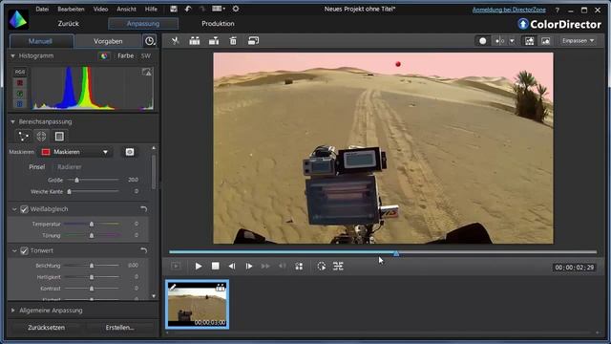The width and height of the screenshot is (611, 344).
Task: Open Anmeldung bei DirectorZone link
Action: coord(509,10)
